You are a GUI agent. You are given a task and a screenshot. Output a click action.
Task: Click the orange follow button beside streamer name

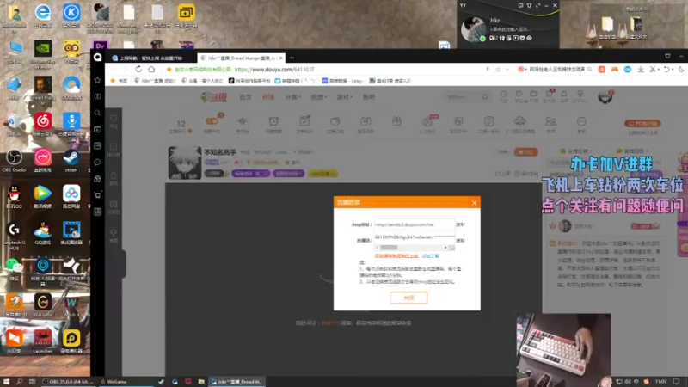tap(525, 152)
